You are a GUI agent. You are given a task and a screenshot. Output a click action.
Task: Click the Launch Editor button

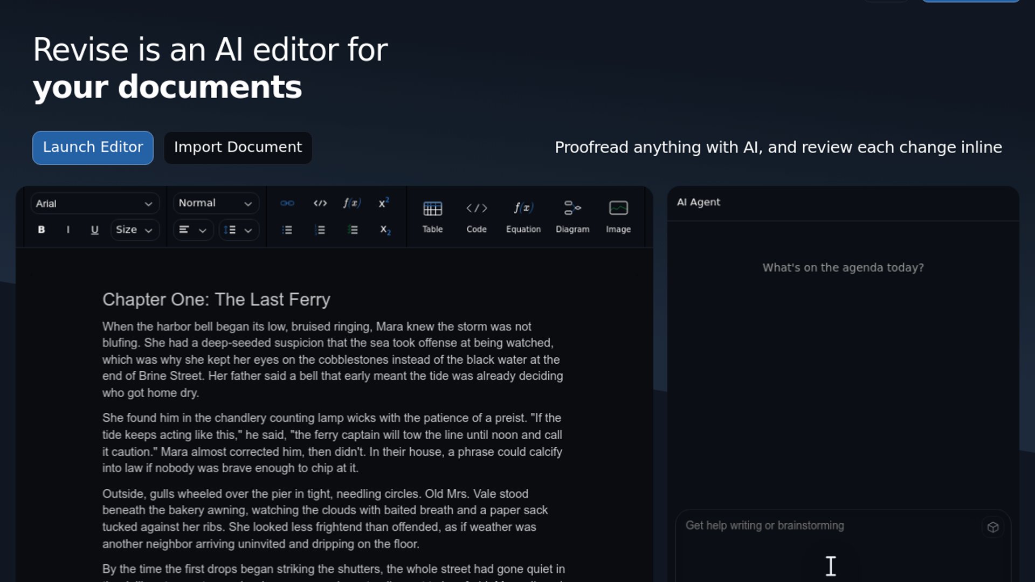pyautogui.click(x=93, y=148)
